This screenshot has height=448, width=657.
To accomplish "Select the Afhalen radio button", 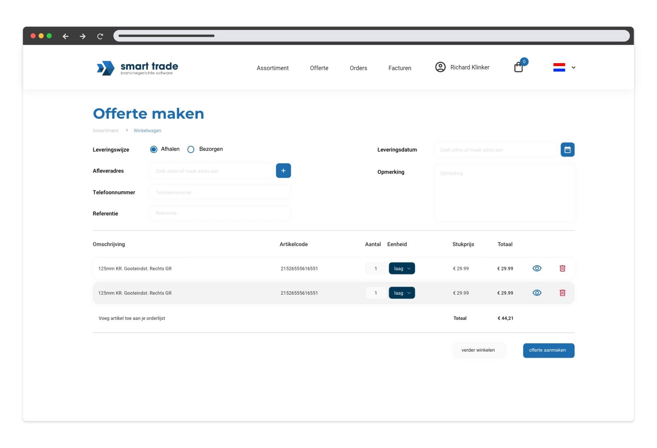I will 153,149.
